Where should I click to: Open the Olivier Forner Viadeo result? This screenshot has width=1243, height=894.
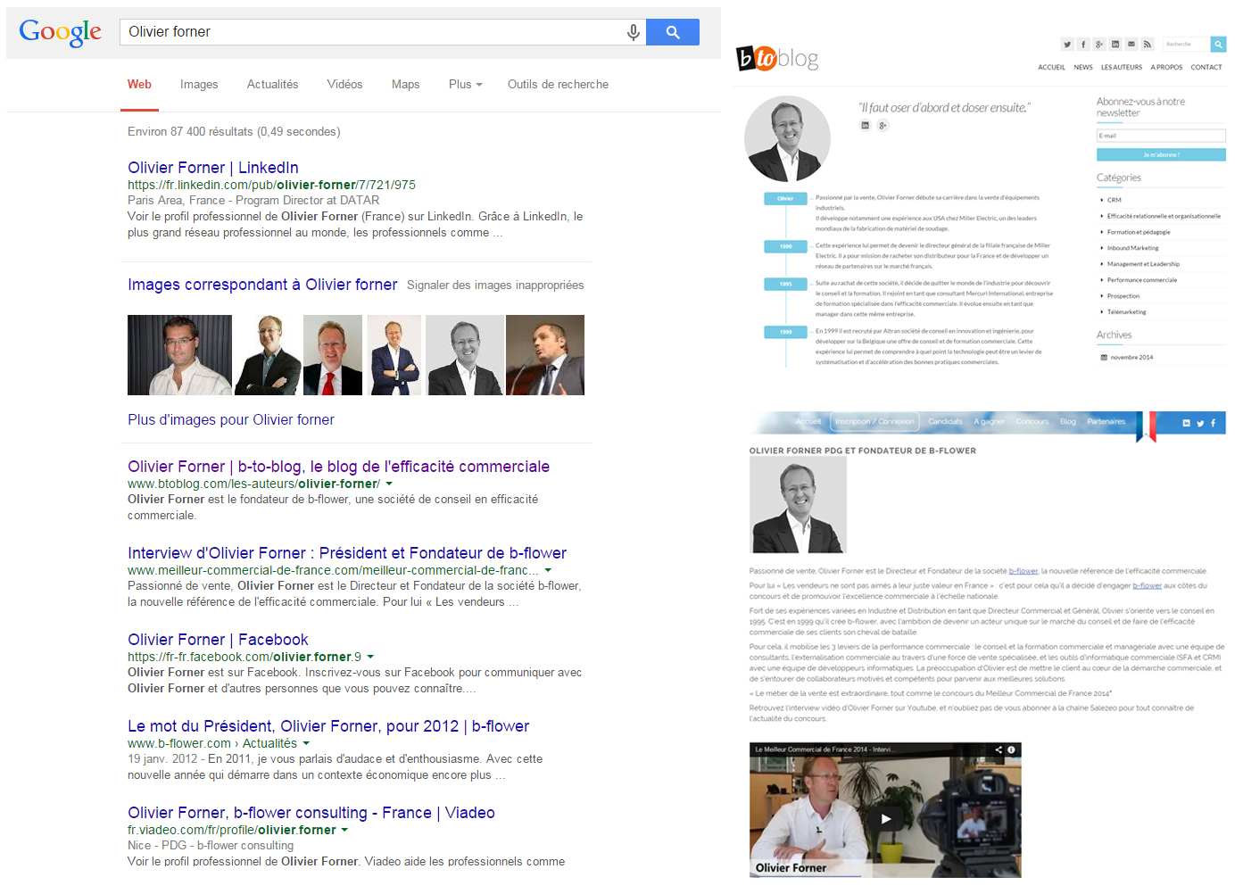[x=311, y=813]
